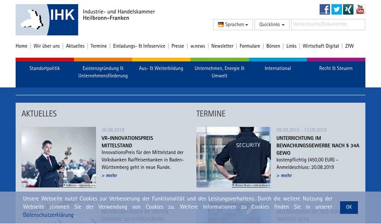Open the Newsletter page
The image size is (381, 224).
pos(222,46)
